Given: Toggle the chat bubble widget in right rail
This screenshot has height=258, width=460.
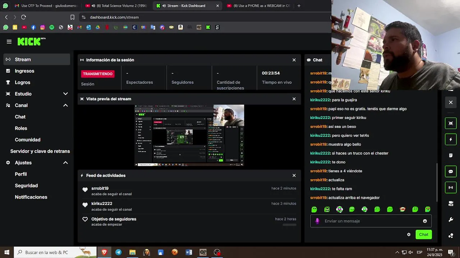Looking at the screenshot, I should tap(451, 172).
